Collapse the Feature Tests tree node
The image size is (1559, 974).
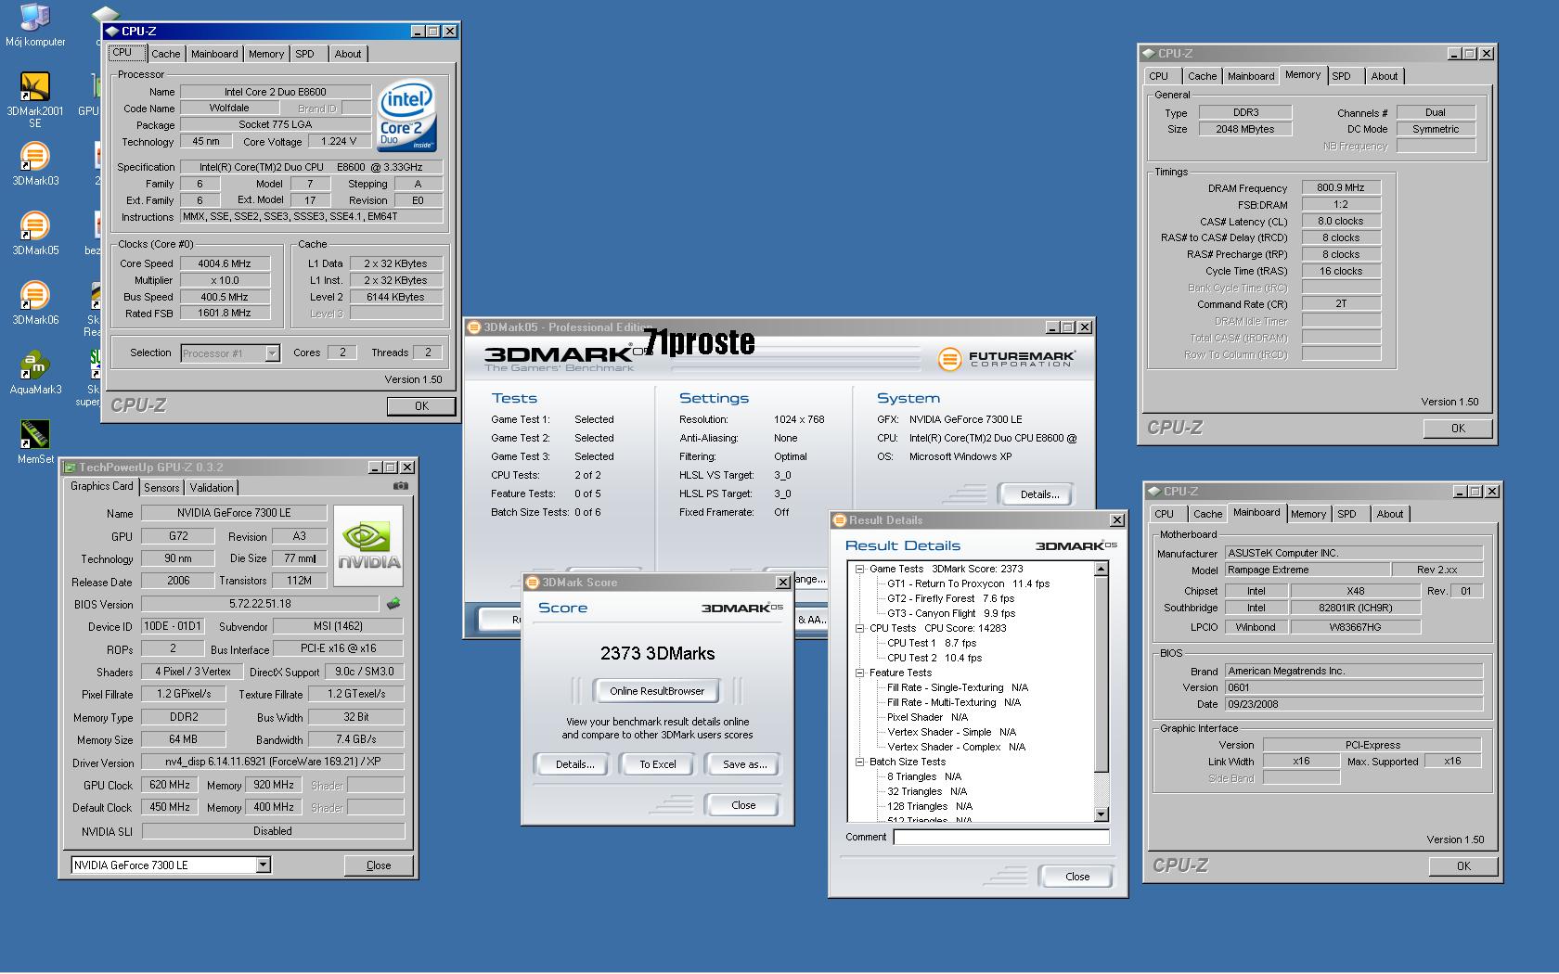click(x=860, y=673)
